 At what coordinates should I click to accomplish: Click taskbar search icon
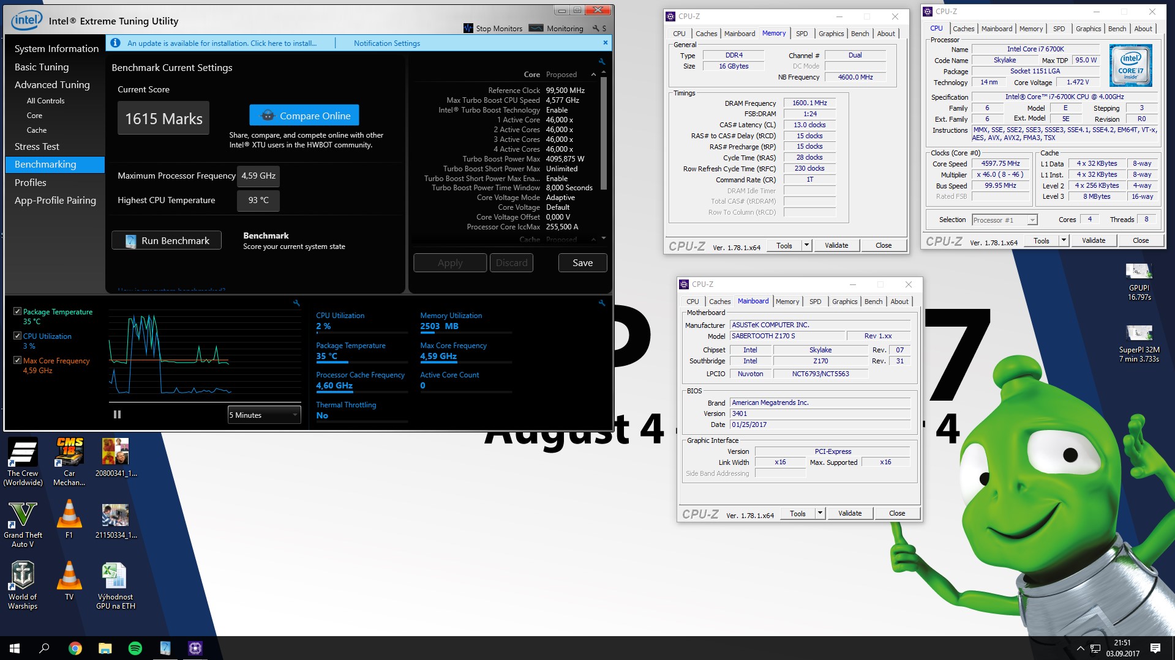point(44,648)
